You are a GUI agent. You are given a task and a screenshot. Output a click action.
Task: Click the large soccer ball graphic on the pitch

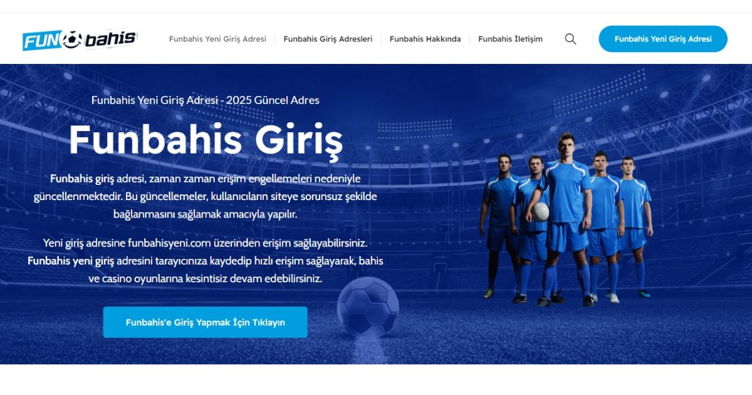(x=368, y=307)
